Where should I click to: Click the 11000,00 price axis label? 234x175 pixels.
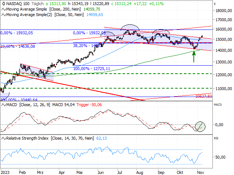click(224, 89)
